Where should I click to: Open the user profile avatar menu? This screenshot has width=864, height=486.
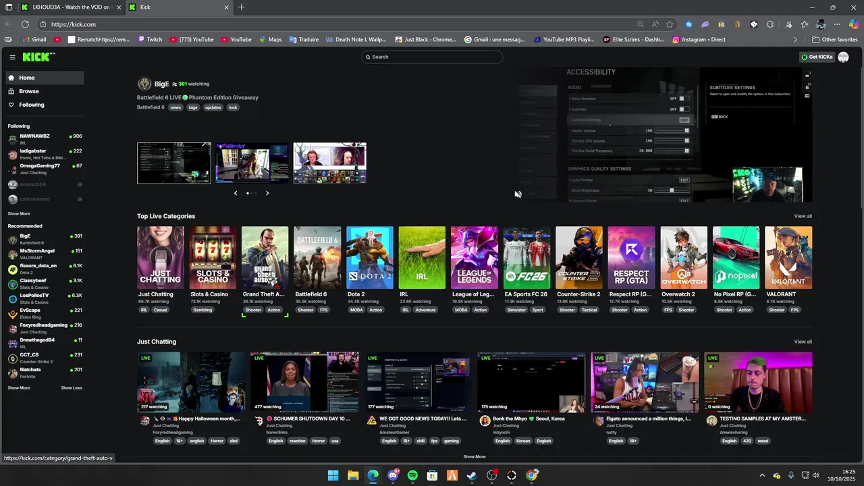843,57
